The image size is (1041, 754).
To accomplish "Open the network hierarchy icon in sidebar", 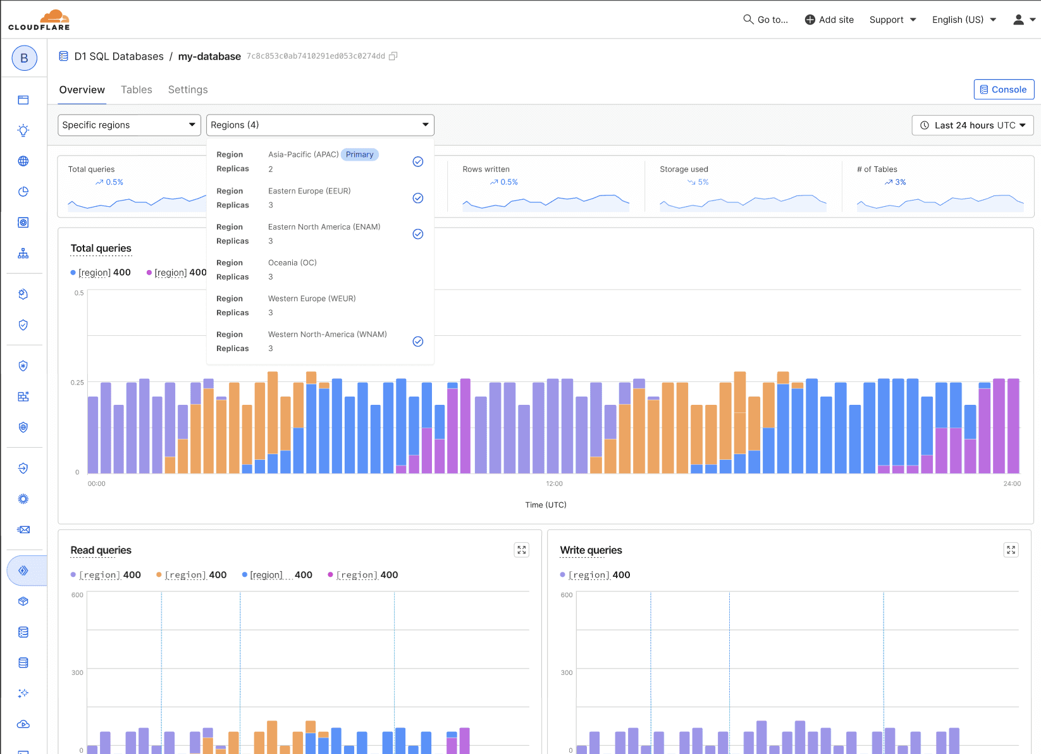I will point(23,253).
